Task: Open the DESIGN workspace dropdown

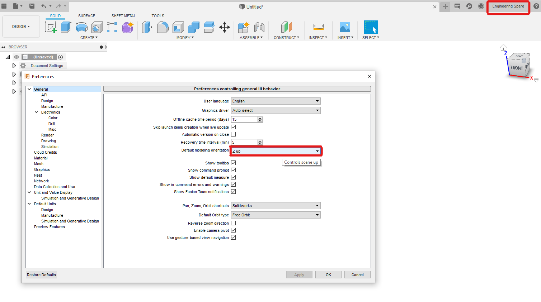Action: pos(21,27)
